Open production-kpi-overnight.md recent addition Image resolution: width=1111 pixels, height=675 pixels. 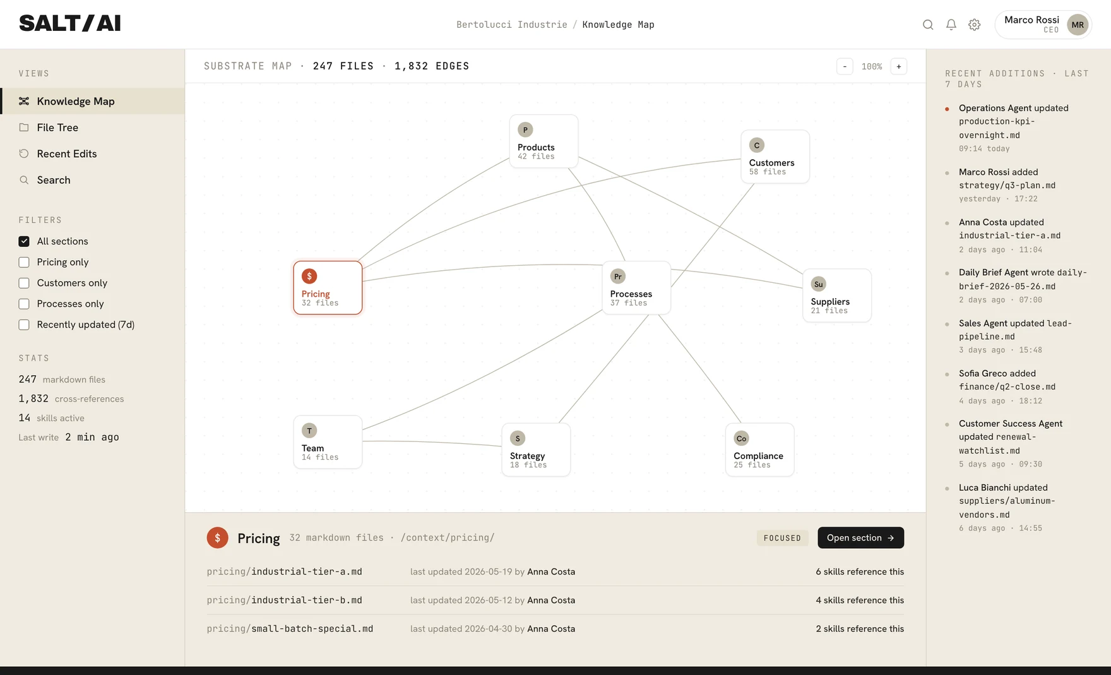tap(1018, 128)
